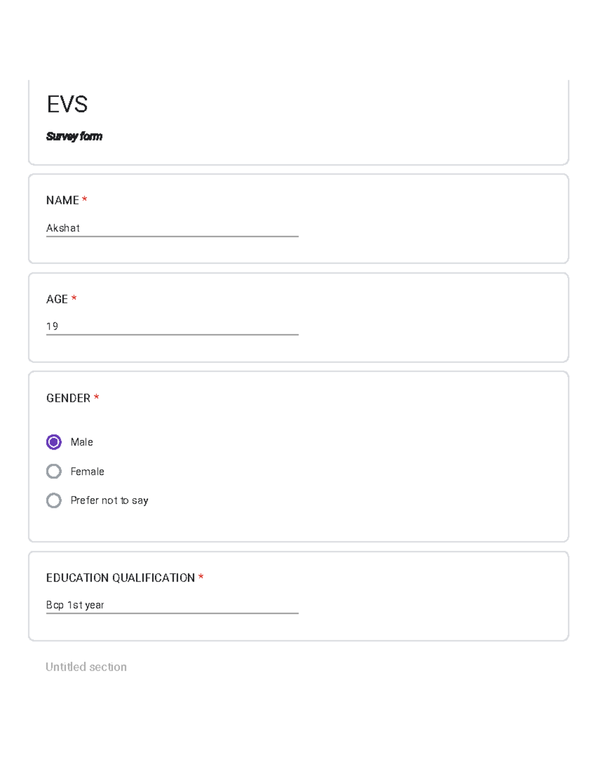Click the required asterisk next to AGE
Image resolution: width=596 pixels, height=772 pixels.
pyautogui.click(x=74, y=298)
